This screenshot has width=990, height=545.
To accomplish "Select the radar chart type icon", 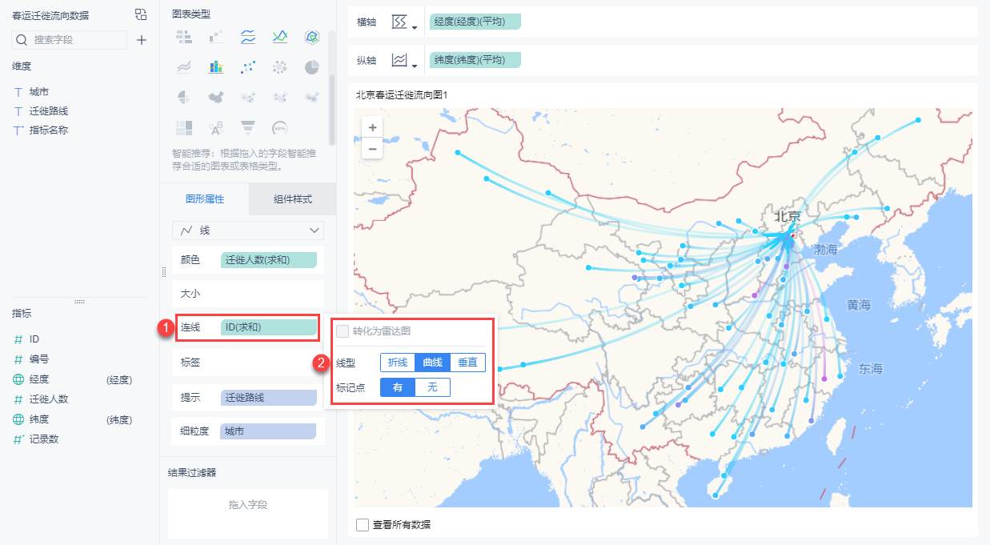I will [x=312, y=37].
